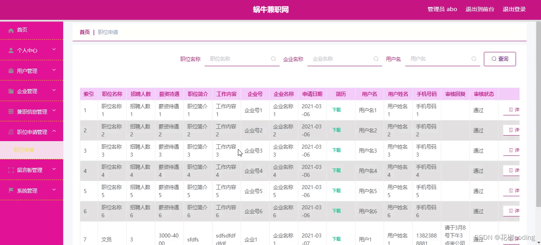Image resolution: width=541 pixels, height=245 pixels.
Task: Expand the 兼职信息管理 menu chevron
Action: tap(54, 111)
